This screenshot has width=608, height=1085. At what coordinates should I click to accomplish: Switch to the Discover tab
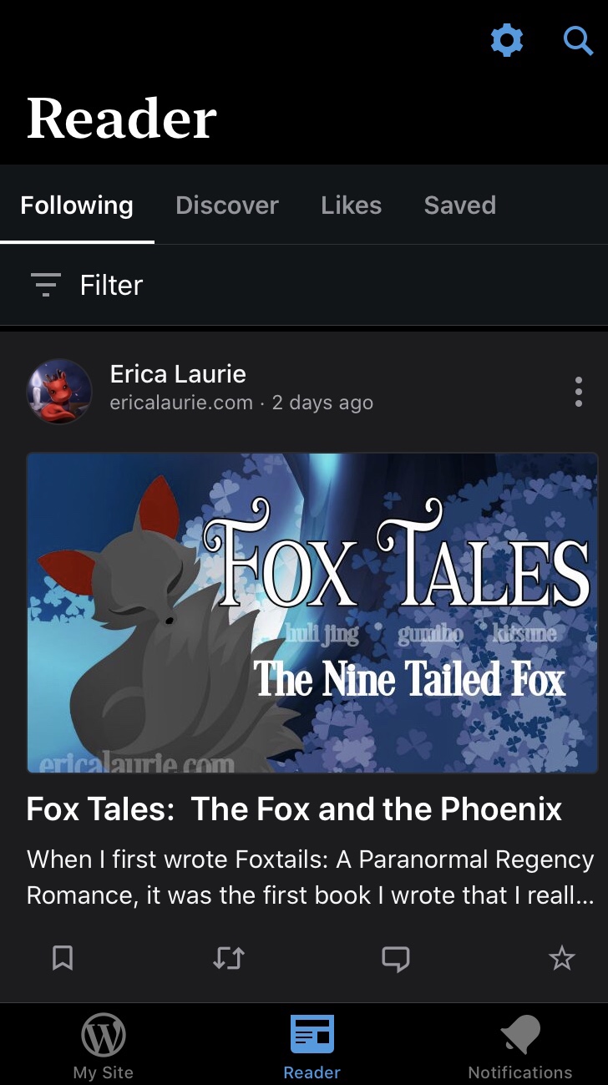point(227,205)
